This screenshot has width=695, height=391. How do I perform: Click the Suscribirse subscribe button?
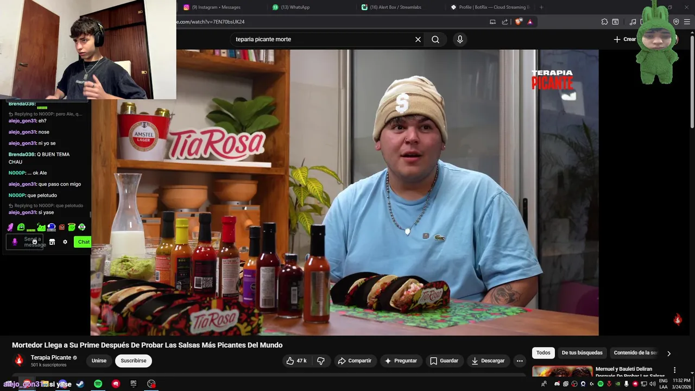(134, 361)
